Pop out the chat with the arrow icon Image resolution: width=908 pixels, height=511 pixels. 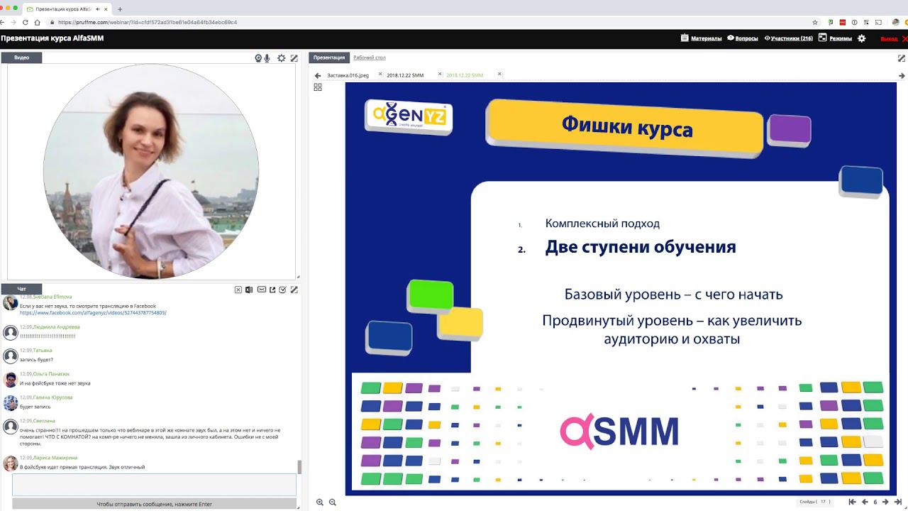pyautogui.click(x=272, y=290)
